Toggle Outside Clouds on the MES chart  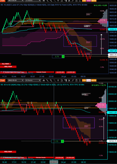(41, 72)
